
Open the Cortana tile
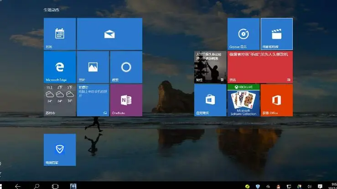coord(126,67)
